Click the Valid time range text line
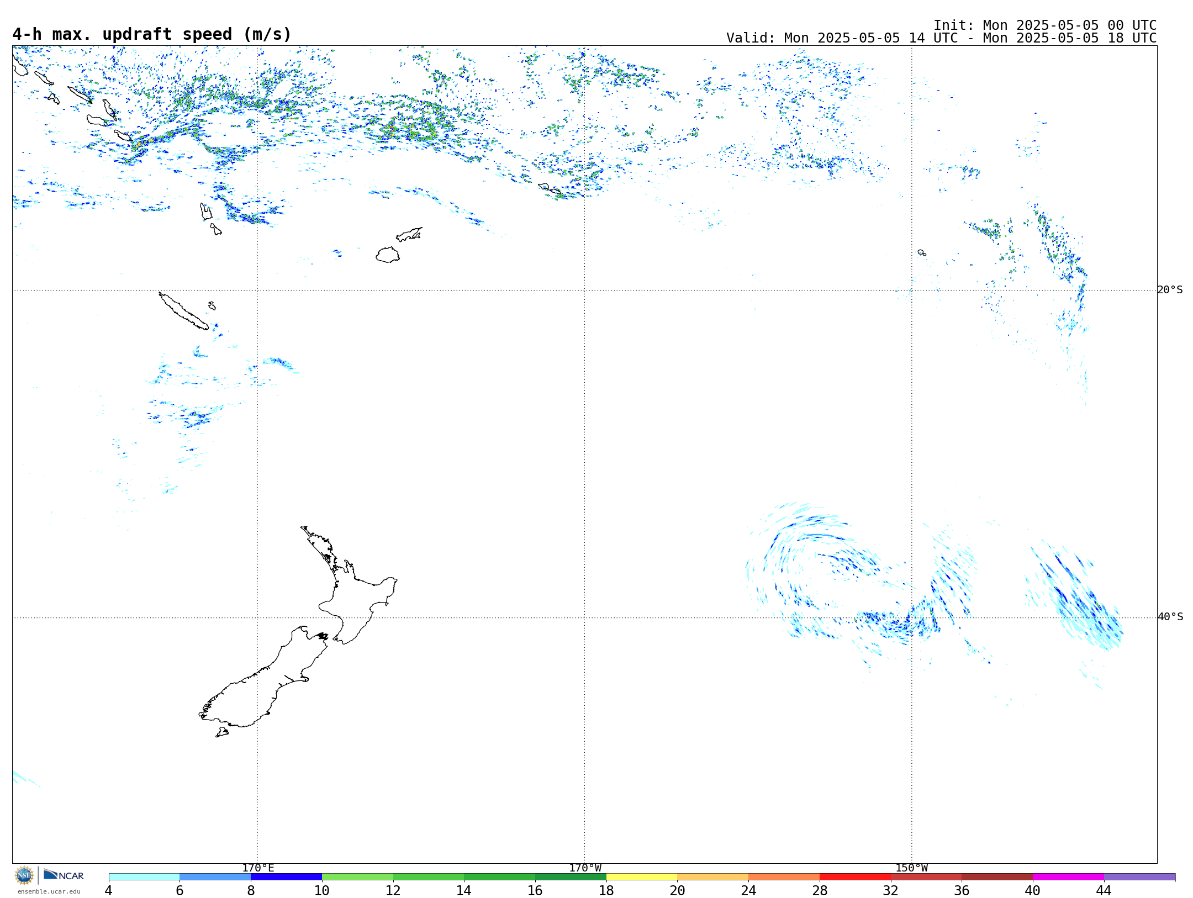This screenshot has width=1193, height=898. tap(941, 38)
